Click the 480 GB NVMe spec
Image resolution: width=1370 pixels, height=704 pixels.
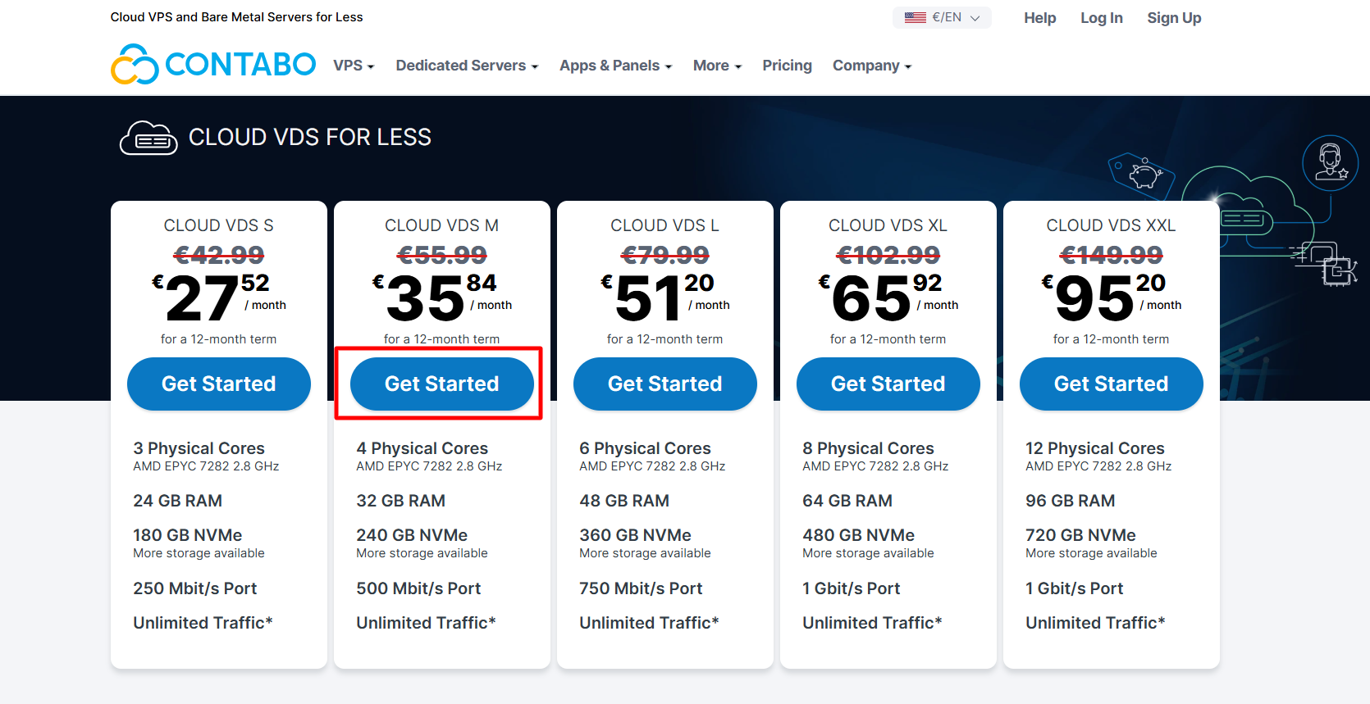coord(859,535)
